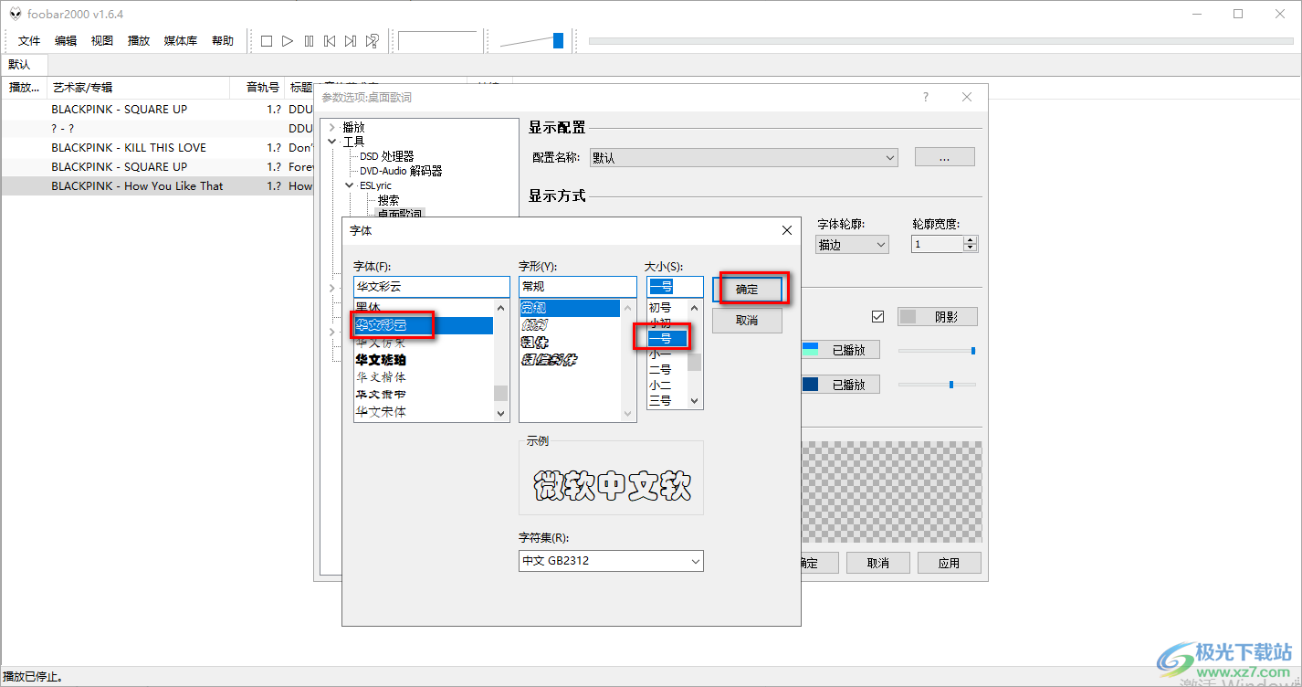Click the ... button beside 配置名称
The height and width of the screenshot is (687, 1302).
(945, 157)
